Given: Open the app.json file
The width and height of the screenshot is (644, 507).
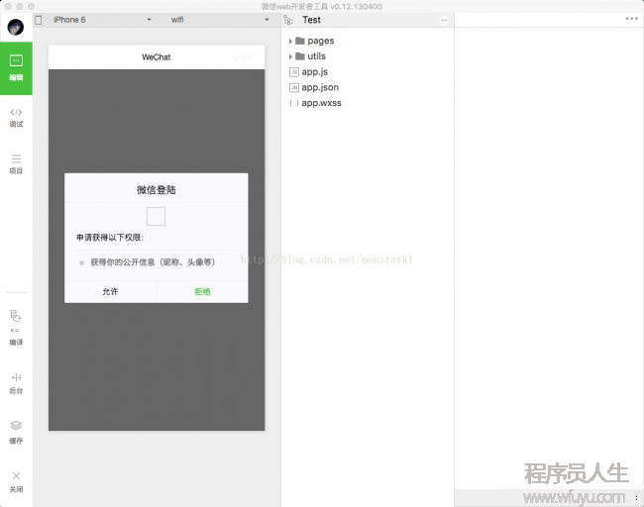Looking at the screenshot, I should click(314, 87).
